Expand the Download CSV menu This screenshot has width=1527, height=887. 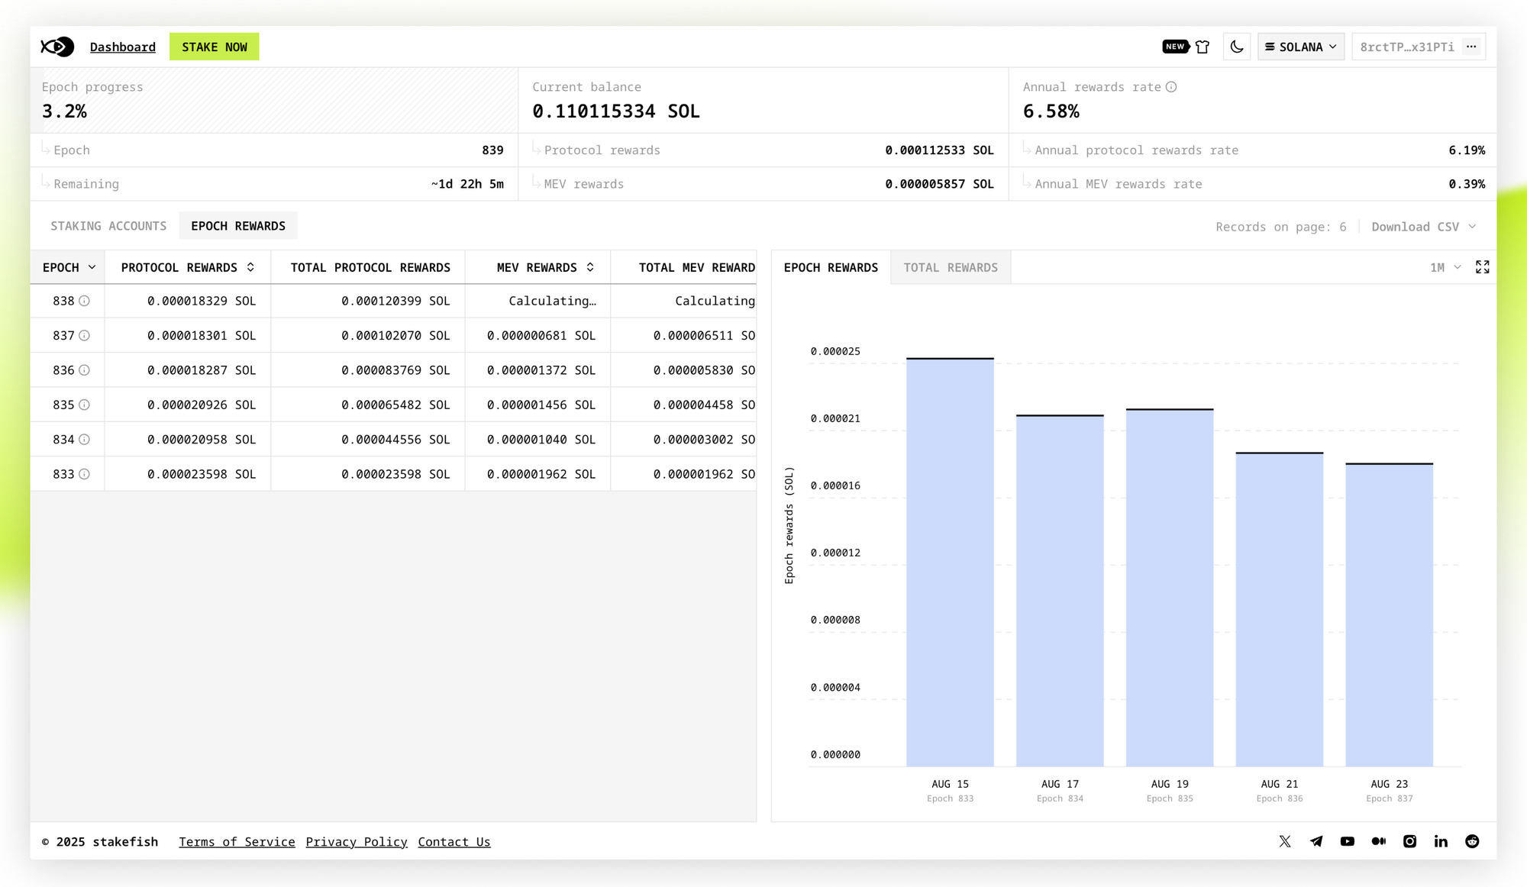click(1423, 227)
